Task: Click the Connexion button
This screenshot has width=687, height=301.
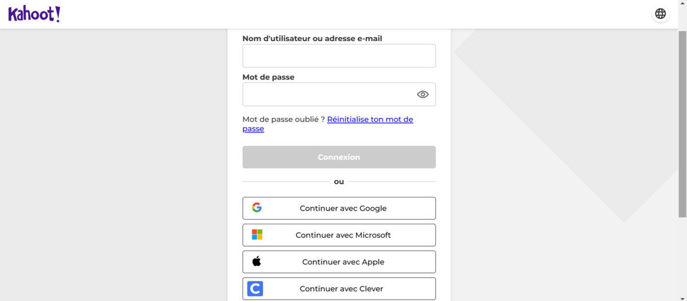Action: 339,157
